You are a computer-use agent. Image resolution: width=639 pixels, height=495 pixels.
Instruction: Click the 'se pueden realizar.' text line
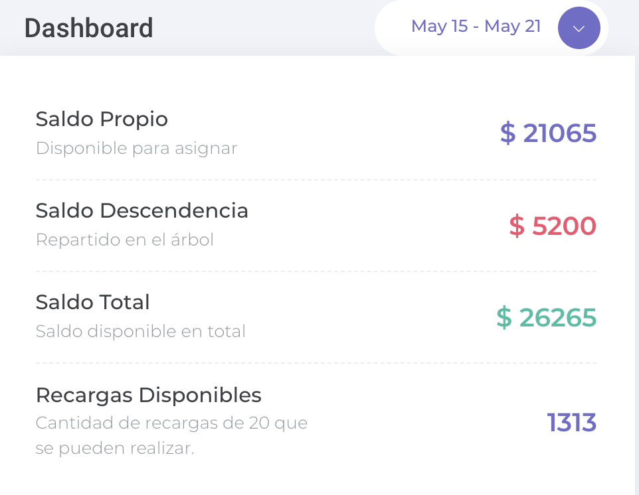115,449
